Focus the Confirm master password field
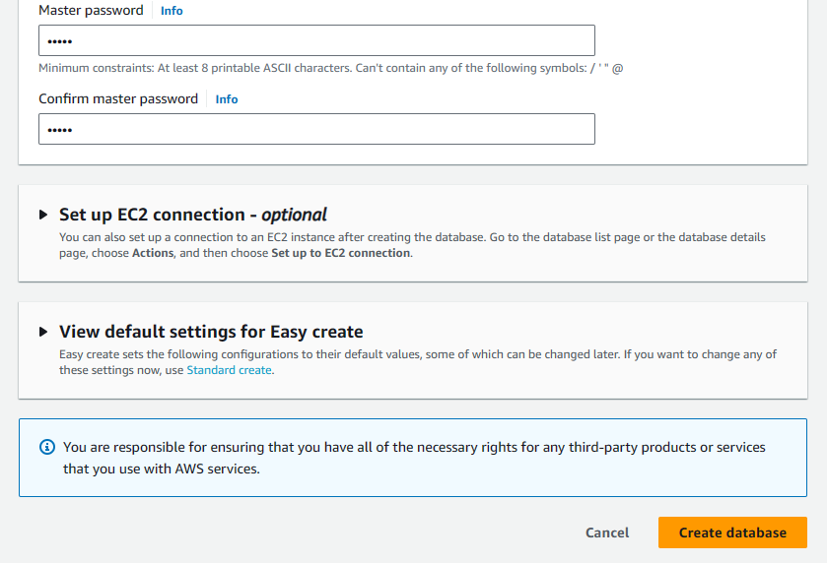The image size is (827, 563). point(316,129)
